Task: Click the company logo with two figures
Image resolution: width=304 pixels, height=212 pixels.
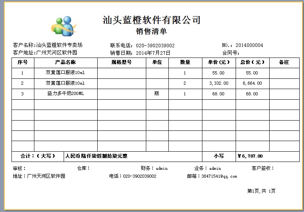Action: 64,26
